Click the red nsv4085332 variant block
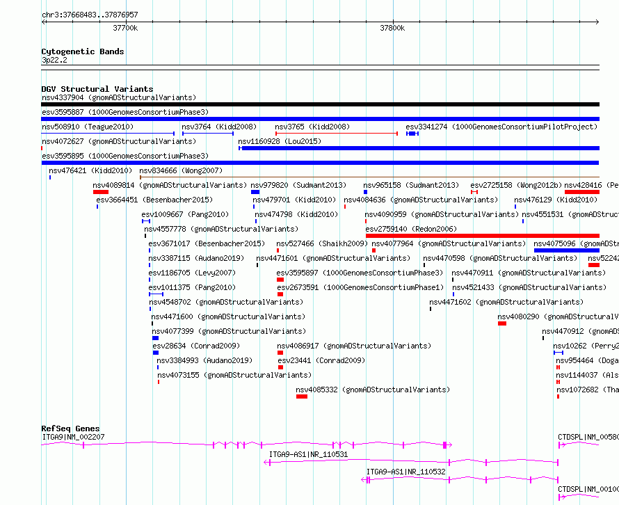 coord(302,396)
